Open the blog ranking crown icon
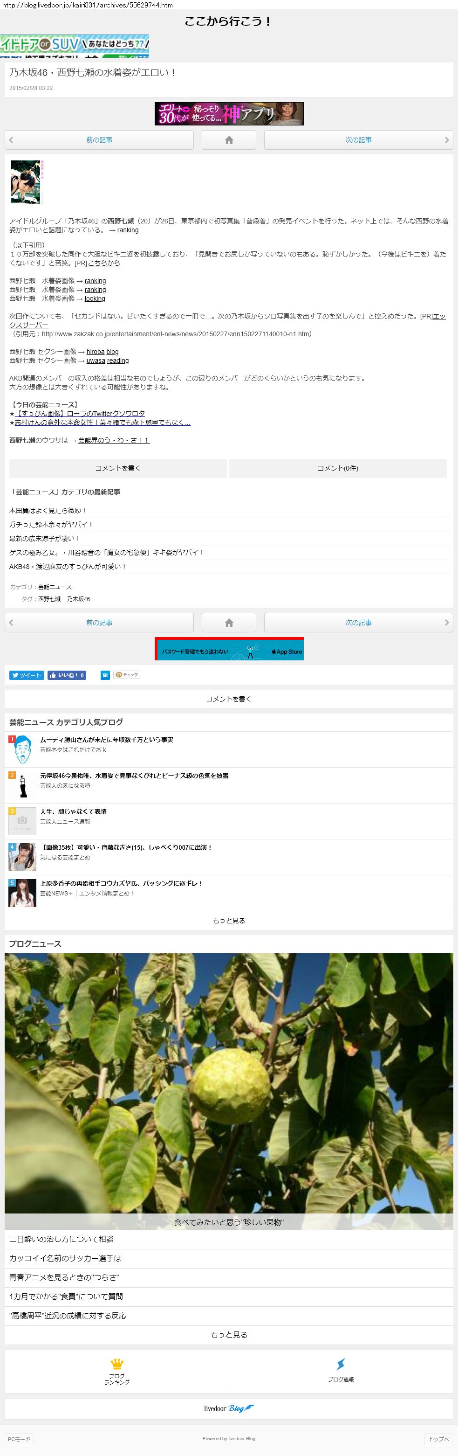Image resolution: width=458 pixels, height=1456 pixels. [117, 1371]
